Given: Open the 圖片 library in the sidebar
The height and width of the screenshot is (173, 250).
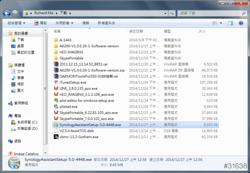Looking at the screenshot, I should pyautogui.click(x=20, y=90).
